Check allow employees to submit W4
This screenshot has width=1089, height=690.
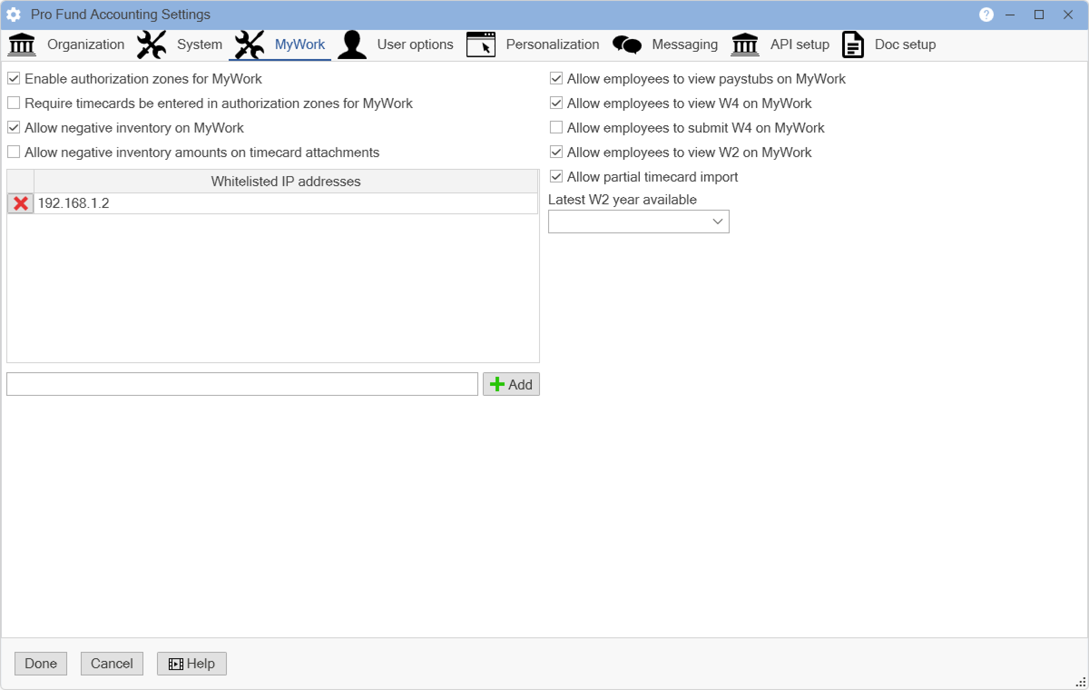point(556,128)
